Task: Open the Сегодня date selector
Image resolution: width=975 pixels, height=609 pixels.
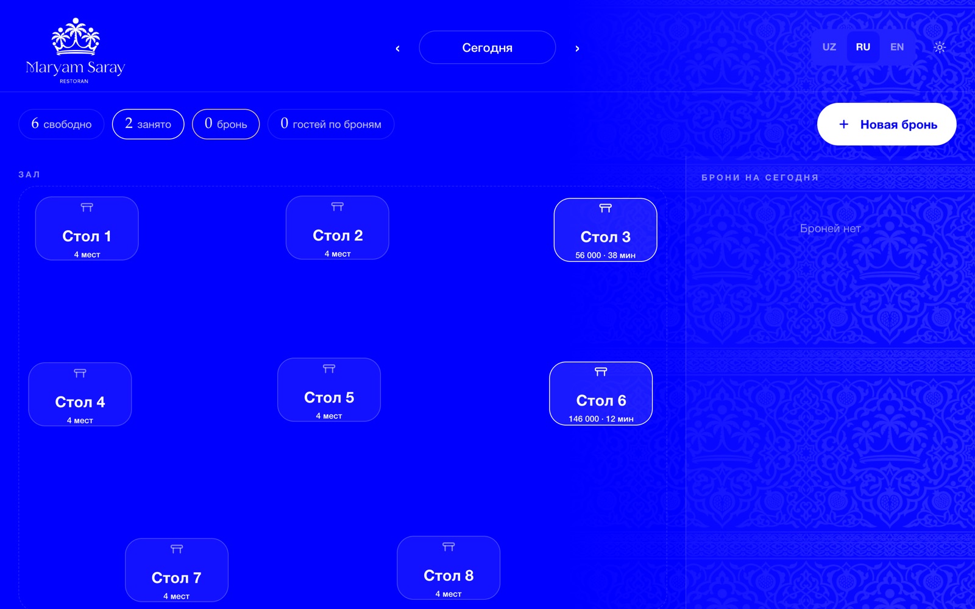Action: (487, 48)
